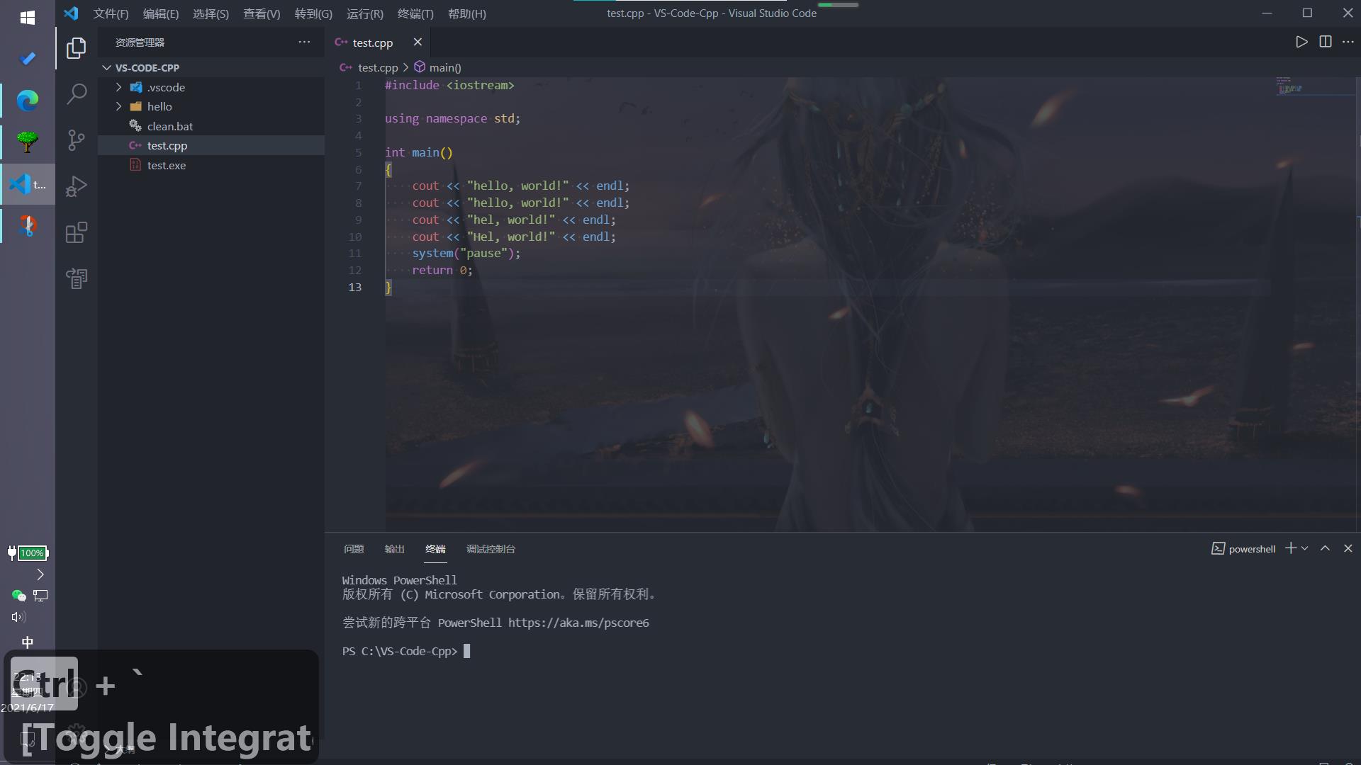This screenshot has height=765, width=1361.
Task: Place cursor on line 11 system pause
Action: 466,253
